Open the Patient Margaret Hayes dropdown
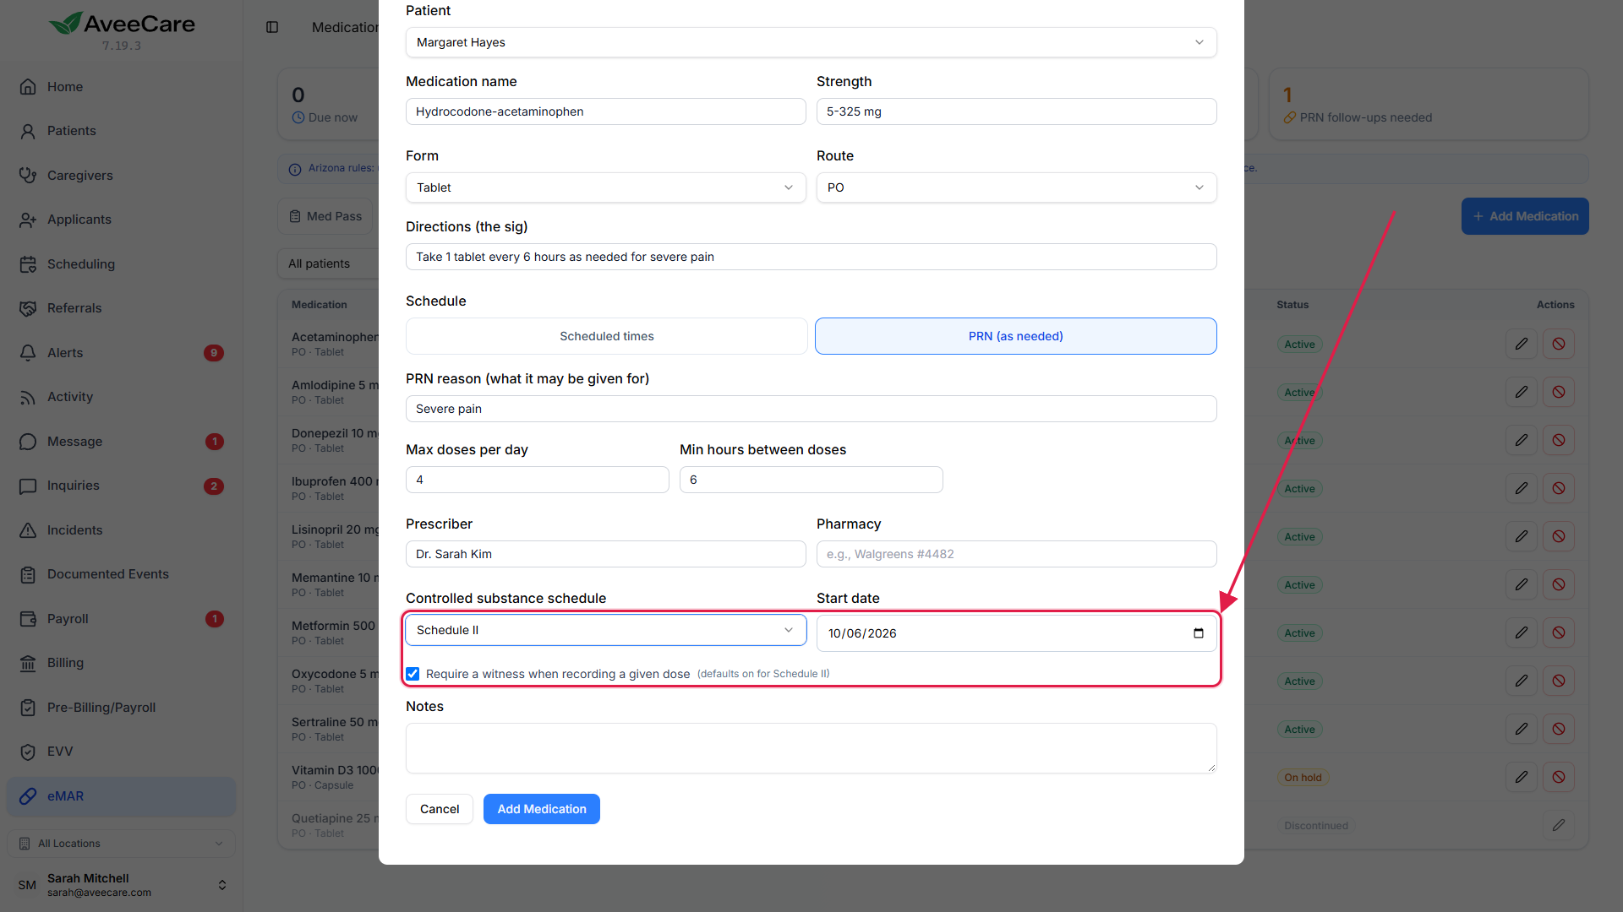1623x912 pixels. coord(811,42)
